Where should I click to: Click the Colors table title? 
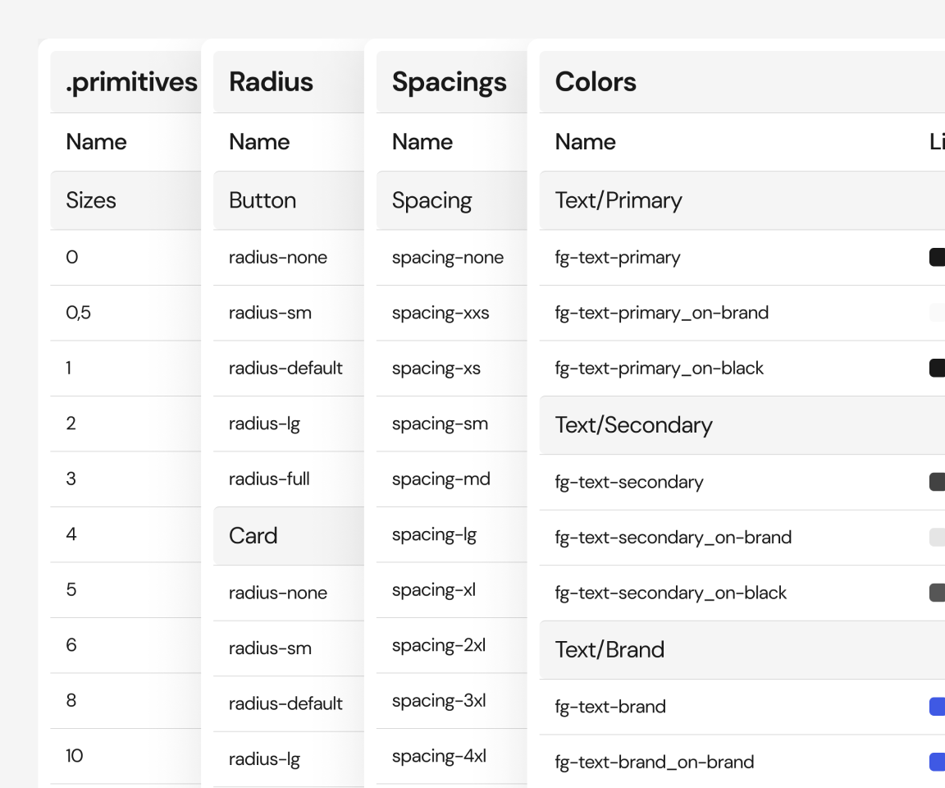[596, 82]
